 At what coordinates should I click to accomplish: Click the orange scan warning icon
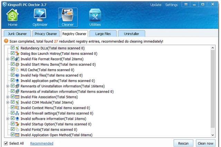click(x=6, y=41)
